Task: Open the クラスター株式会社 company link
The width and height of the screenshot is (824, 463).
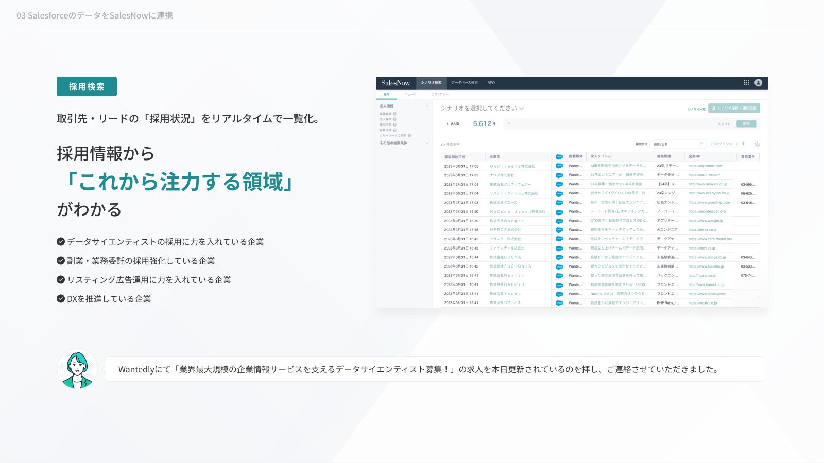Action: [505, 239]
